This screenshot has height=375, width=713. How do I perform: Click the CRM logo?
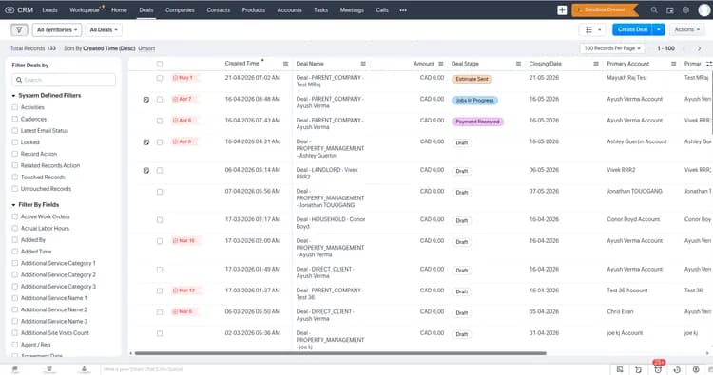click(x=19, y=10)
